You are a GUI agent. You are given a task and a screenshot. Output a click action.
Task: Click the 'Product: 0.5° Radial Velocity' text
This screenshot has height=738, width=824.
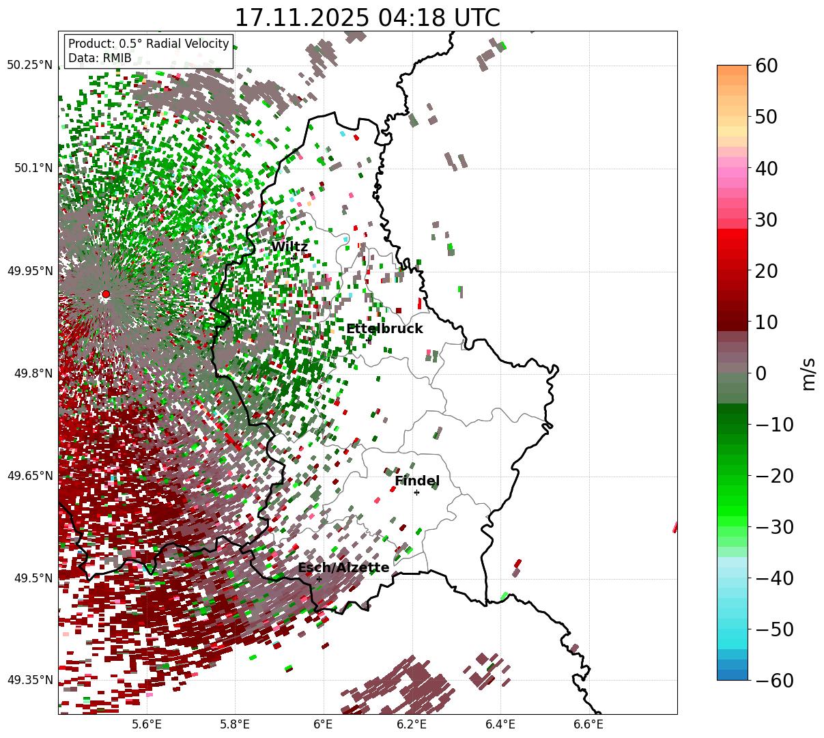click(149, 44)
